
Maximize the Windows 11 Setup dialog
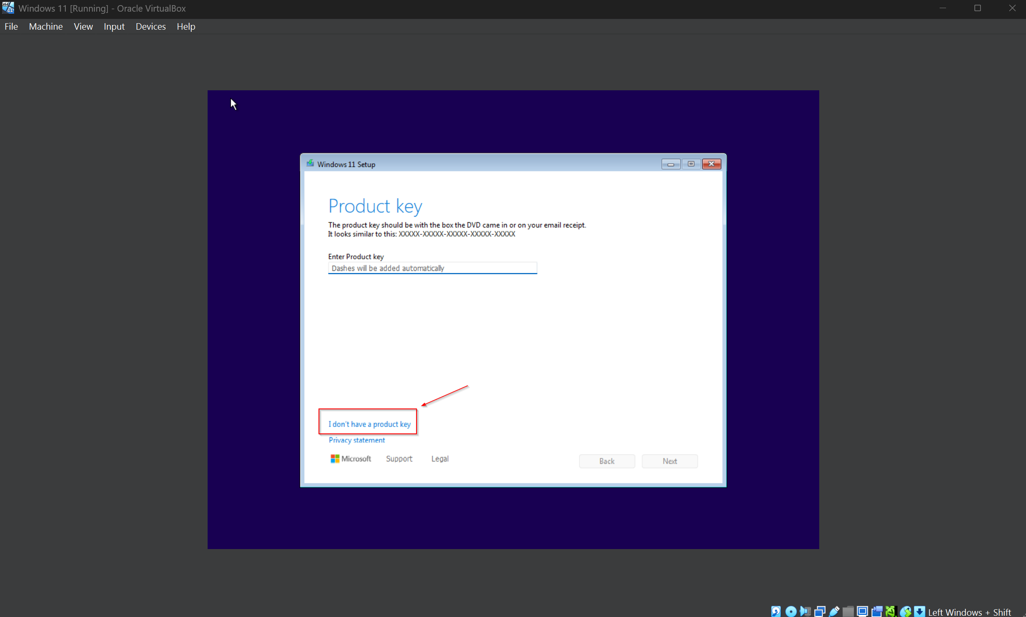(x=691, y=164)
